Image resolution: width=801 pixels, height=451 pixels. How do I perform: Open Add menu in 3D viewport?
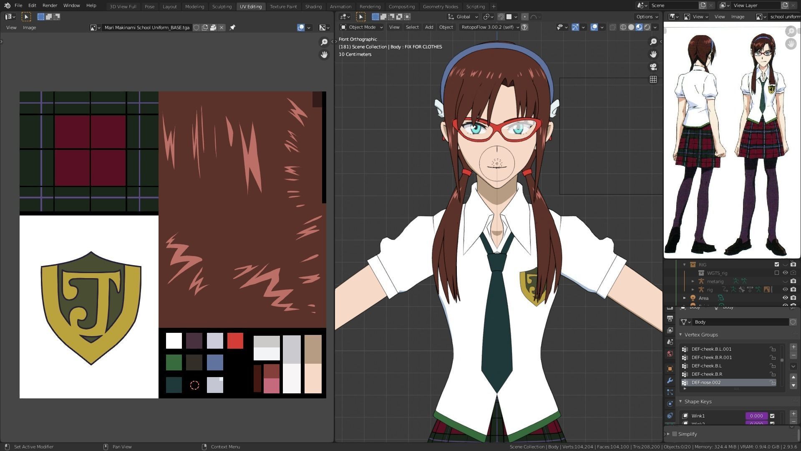point(429,27)
